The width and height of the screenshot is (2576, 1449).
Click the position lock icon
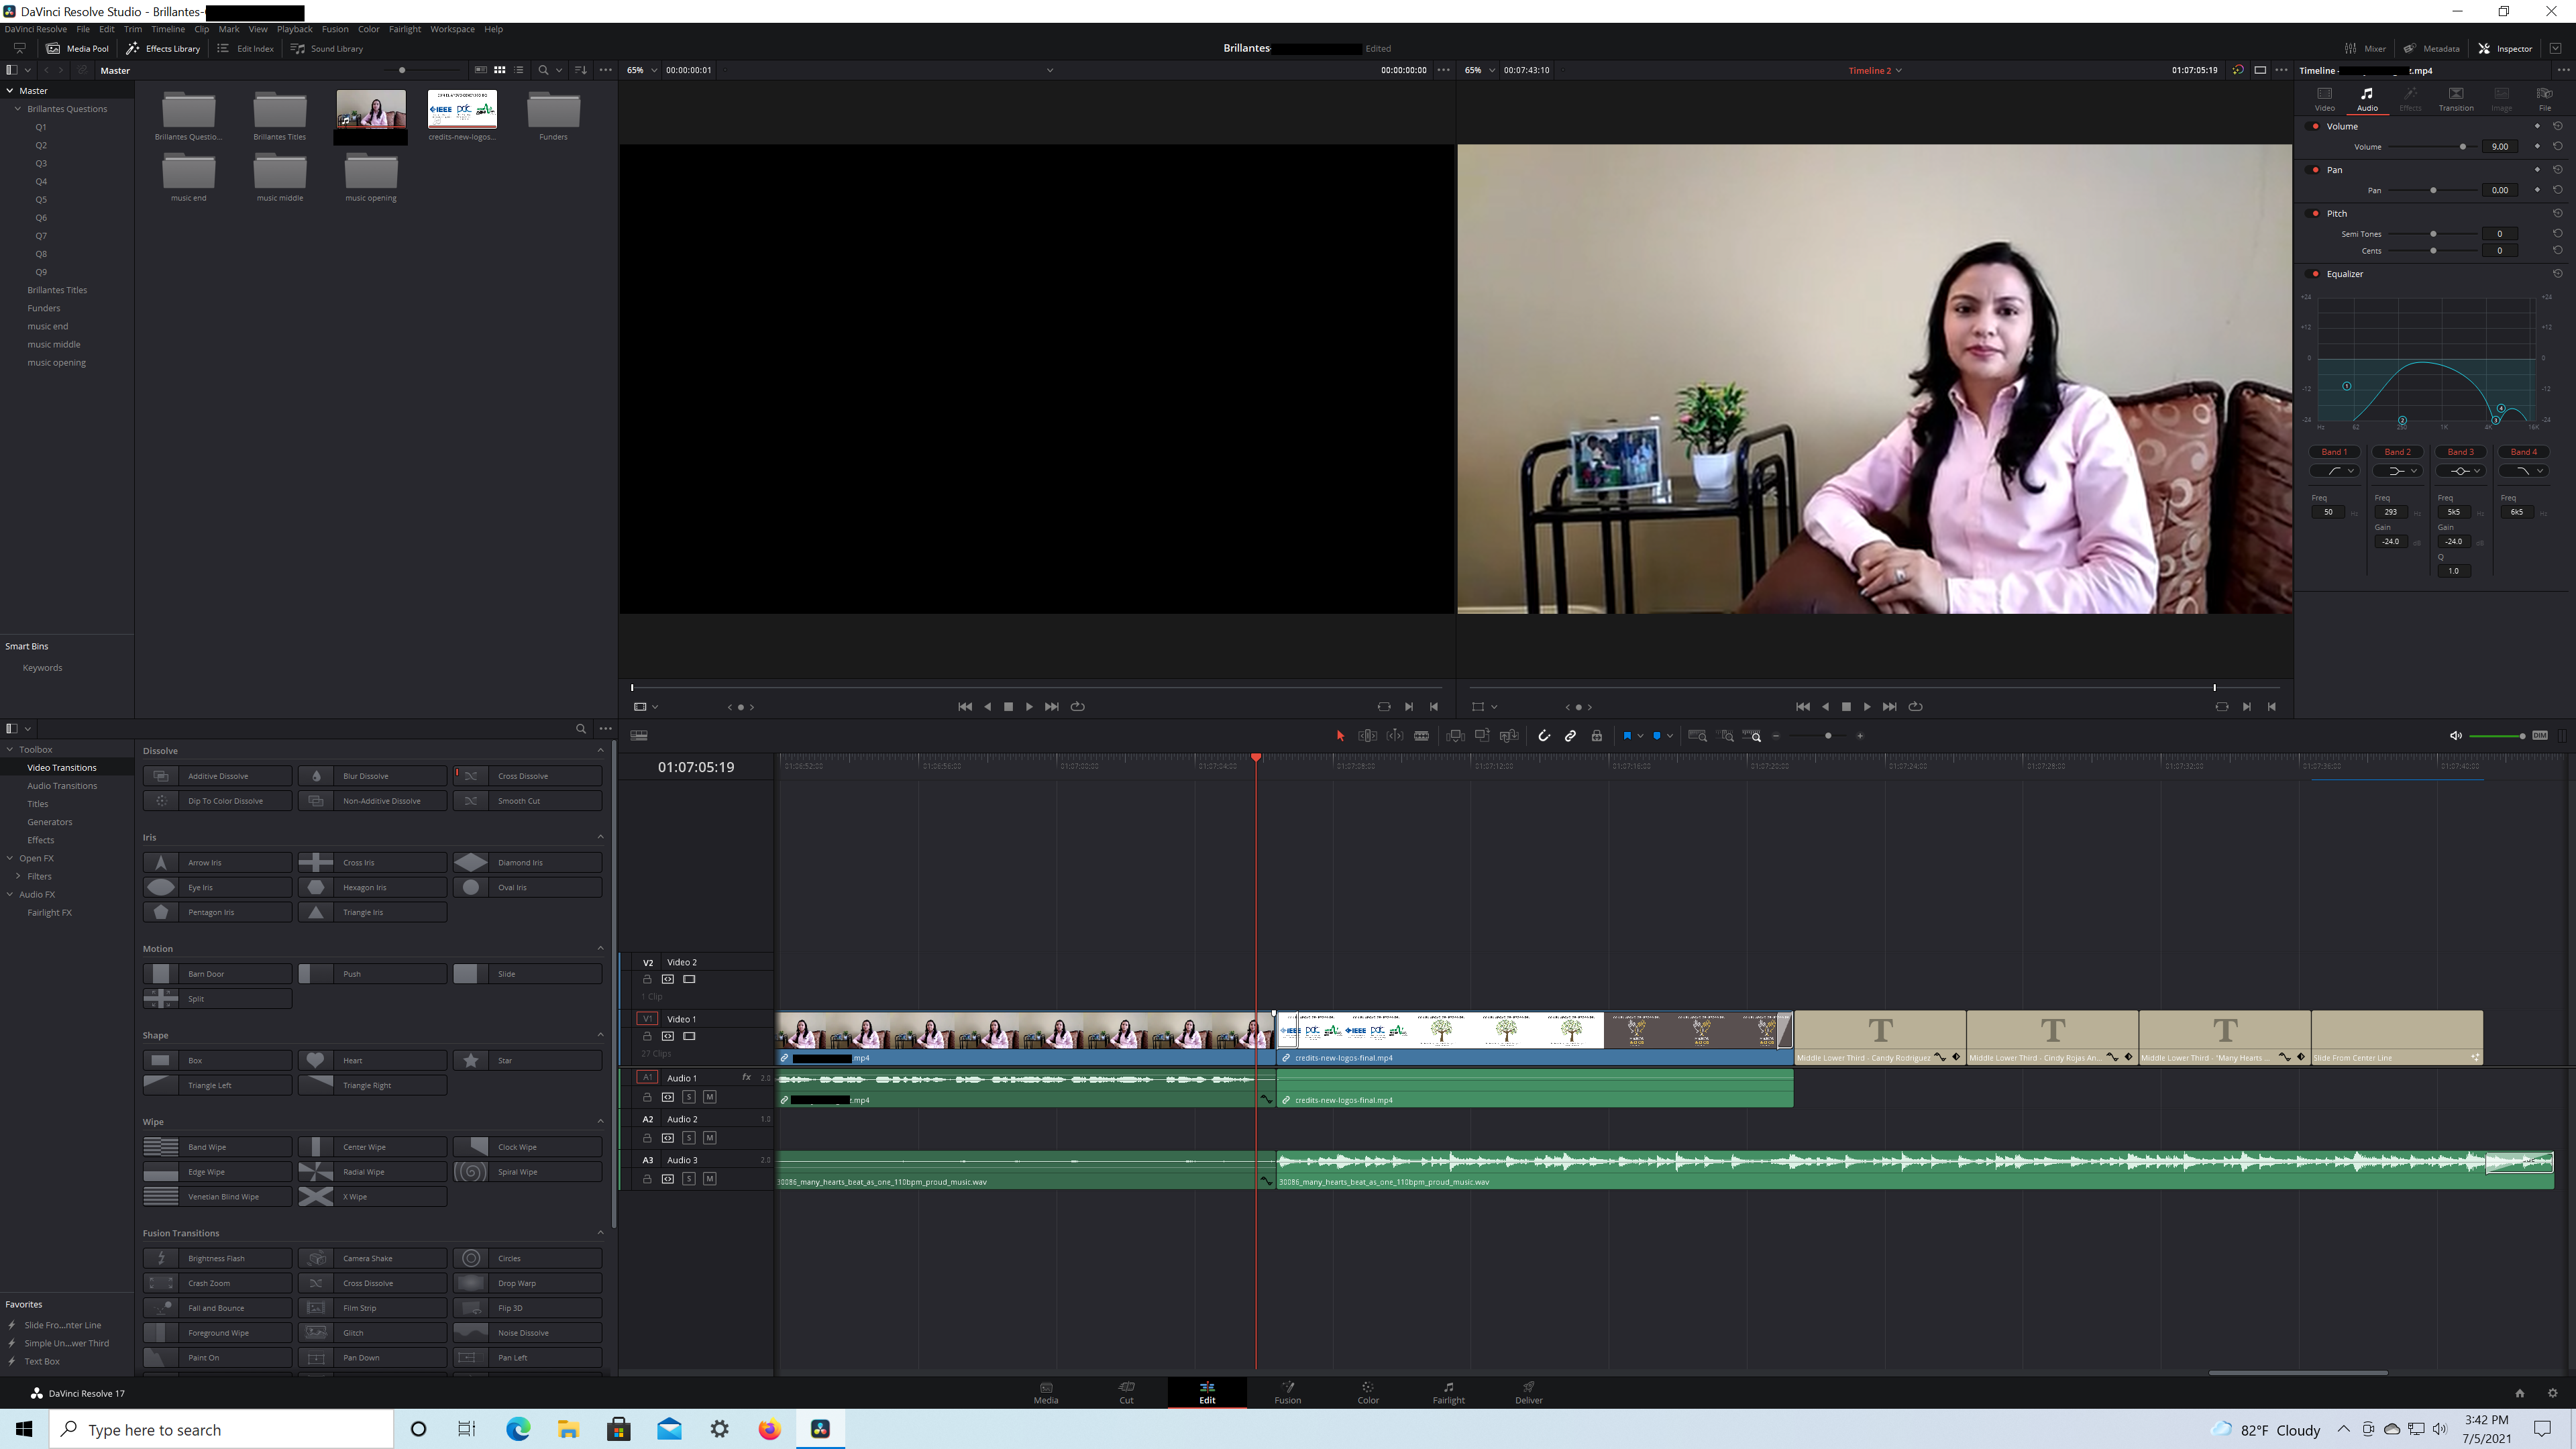coord(1597,736)
